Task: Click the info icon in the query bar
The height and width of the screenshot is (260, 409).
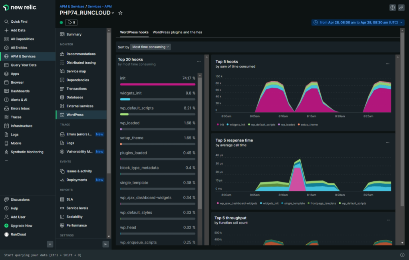Action: pyautogui.click(x=402, y=255)
